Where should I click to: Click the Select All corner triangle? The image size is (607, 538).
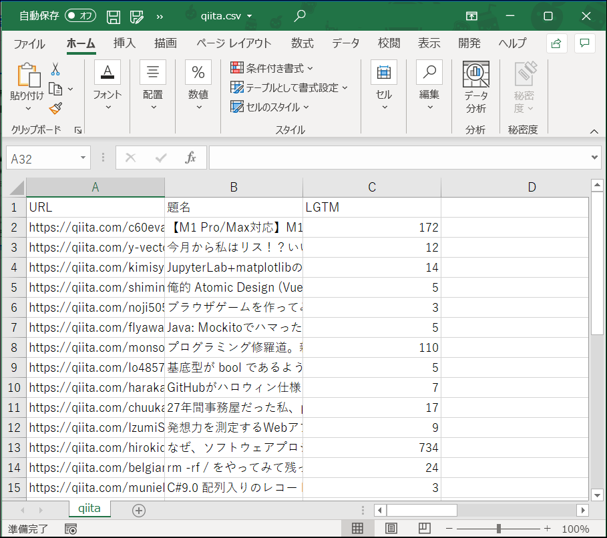17,188
